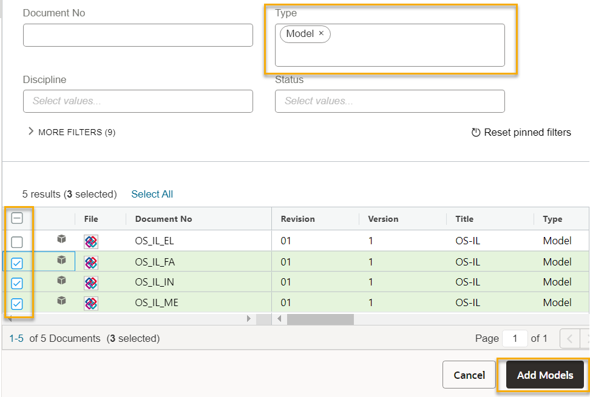Open the file icon for OS_IL_FA

[x=91, y=262]
